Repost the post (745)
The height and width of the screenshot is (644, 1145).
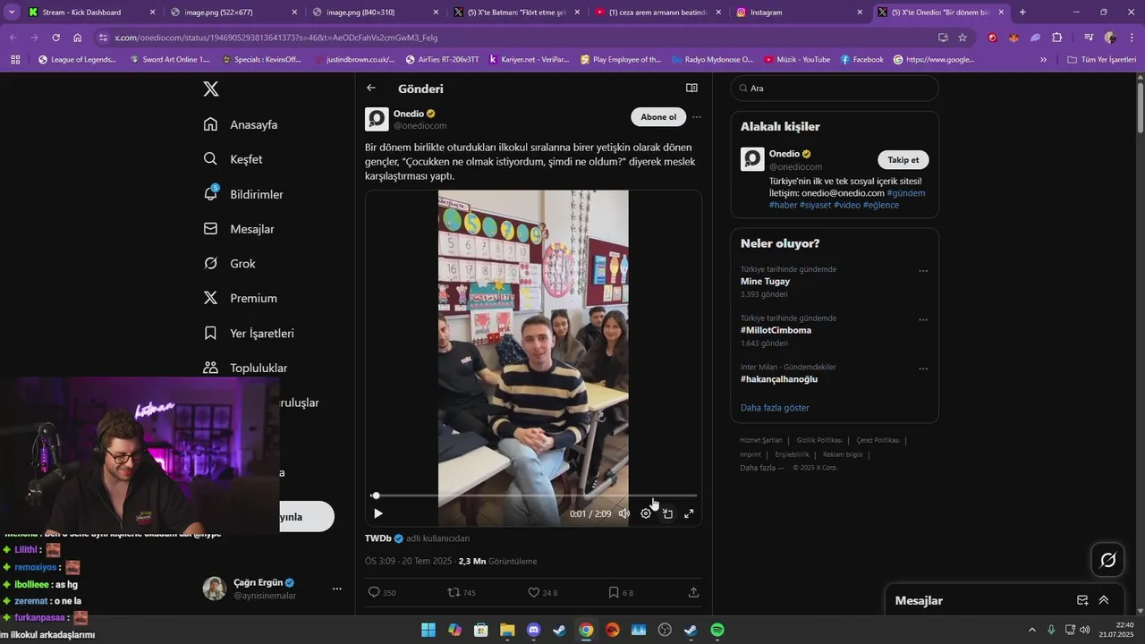[462, 592]
